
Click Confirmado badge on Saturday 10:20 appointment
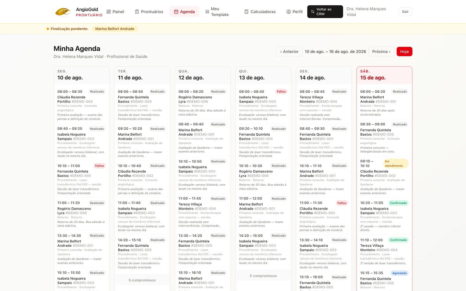[398, 203]
